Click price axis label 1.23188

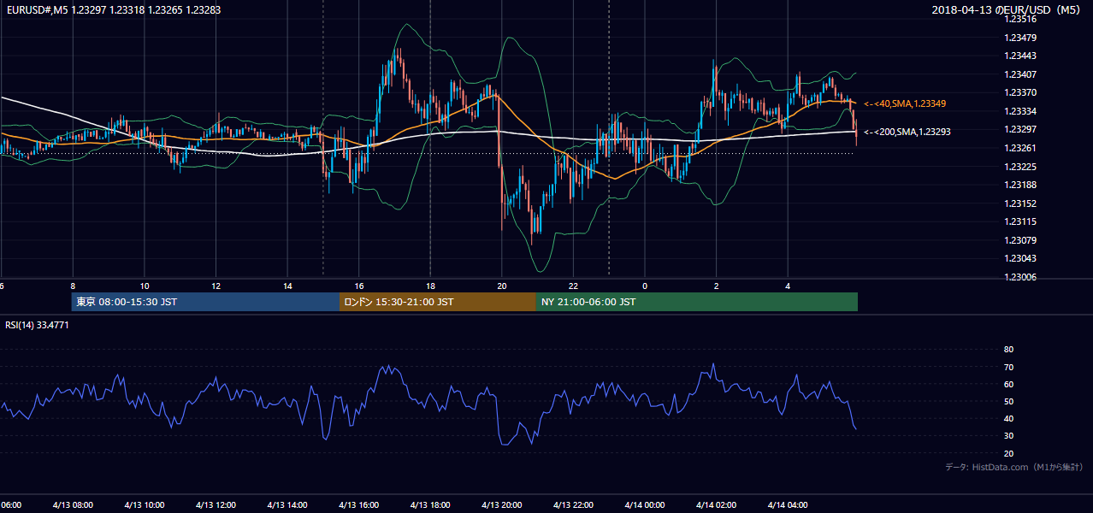1020,185
